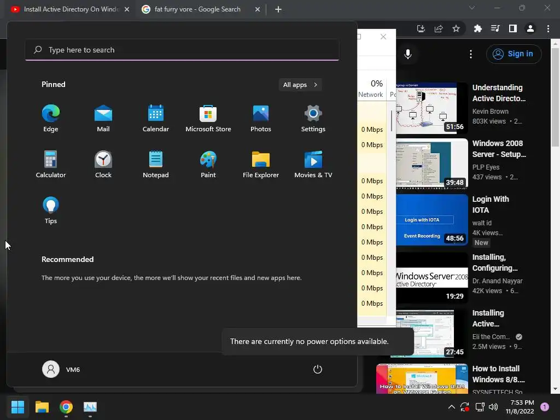
Task: Open How to Install Windows 8/8.1 video title
Action: pyautogui.click(x=499, y=374)
